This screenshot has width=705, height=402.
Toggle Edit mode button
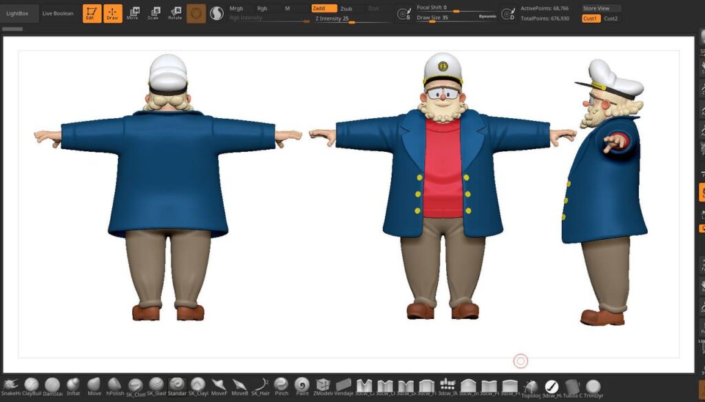[92, 14]
